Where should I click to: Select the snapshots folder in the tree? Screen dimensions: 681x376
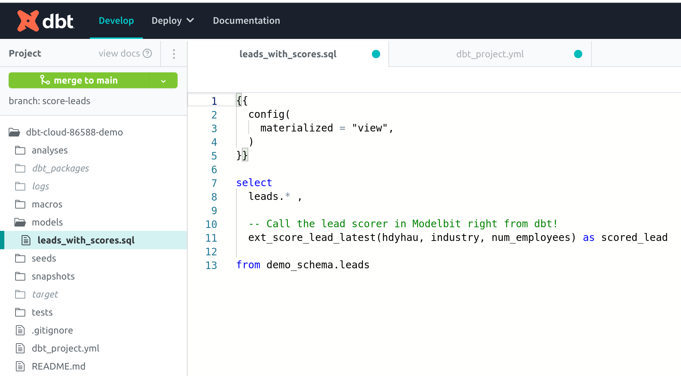click(53, 276)
